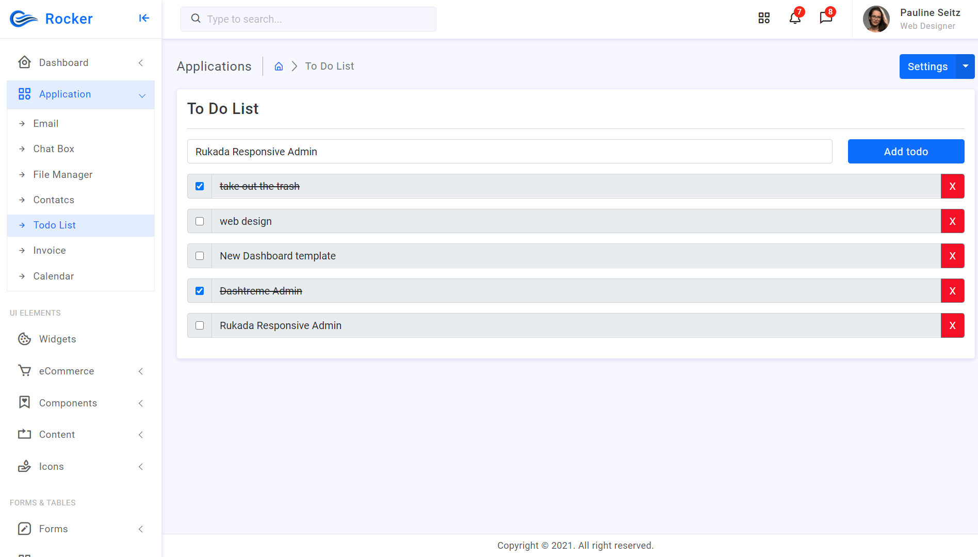Open messages icon showing 8 unread
This screenshot has height=557, width=978.
coord(826,19)
